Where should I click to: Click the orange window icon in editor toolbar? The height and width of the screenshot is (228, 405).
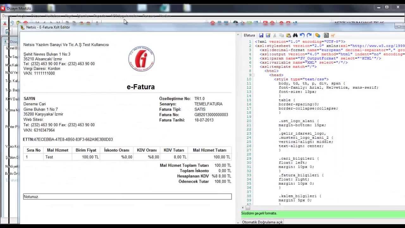tap(333, 35)
